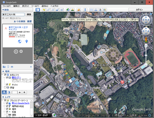
Task: Click the add folder icon under search panel
Action: (4, 67)
